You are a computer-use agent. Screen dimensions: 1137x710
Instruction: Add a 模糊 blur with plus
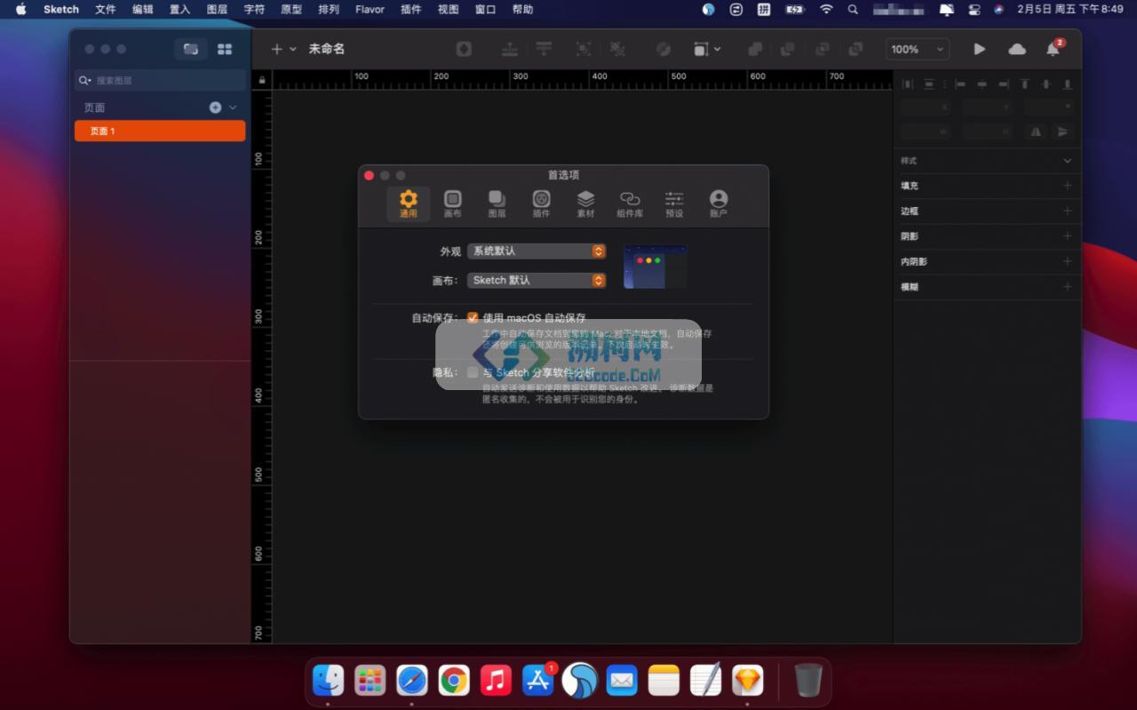click(1068, 287)
